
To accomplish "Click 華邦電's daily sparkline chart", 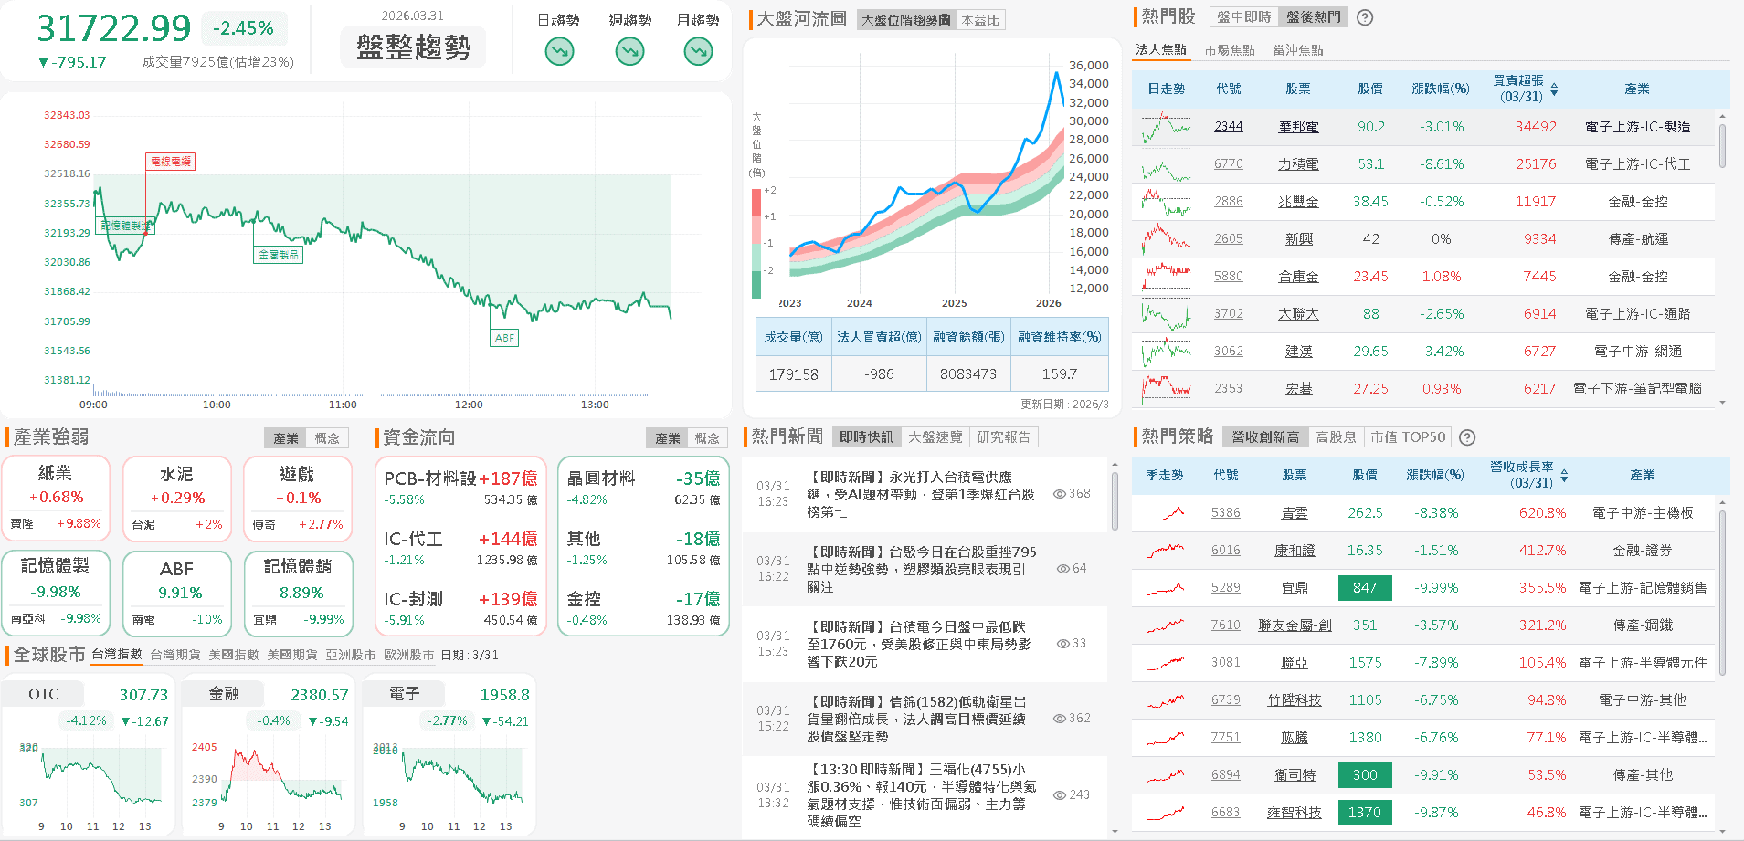I will click(x=1164, y=126).
